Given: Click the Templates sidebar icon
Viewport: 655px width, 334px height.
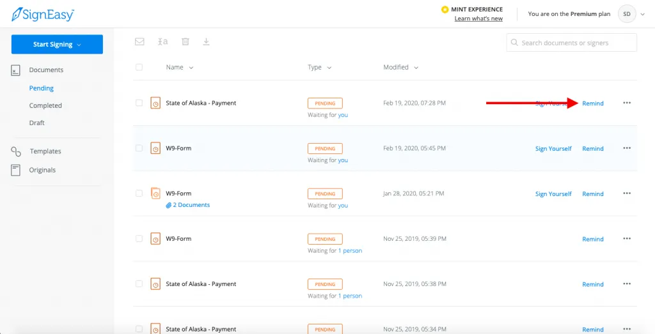Looking at the screenshot, I should (16, 151).
